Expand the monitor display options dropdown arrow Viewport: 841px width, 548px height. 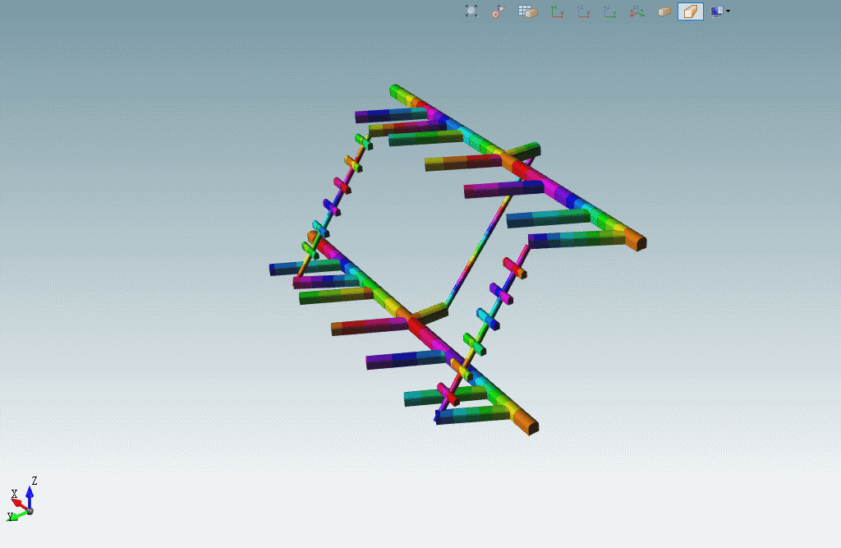coord(728,12)
